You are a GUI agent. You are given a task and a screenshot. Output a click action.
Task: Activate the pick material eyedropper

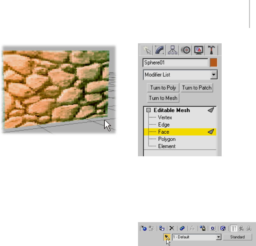coord(167,237)
